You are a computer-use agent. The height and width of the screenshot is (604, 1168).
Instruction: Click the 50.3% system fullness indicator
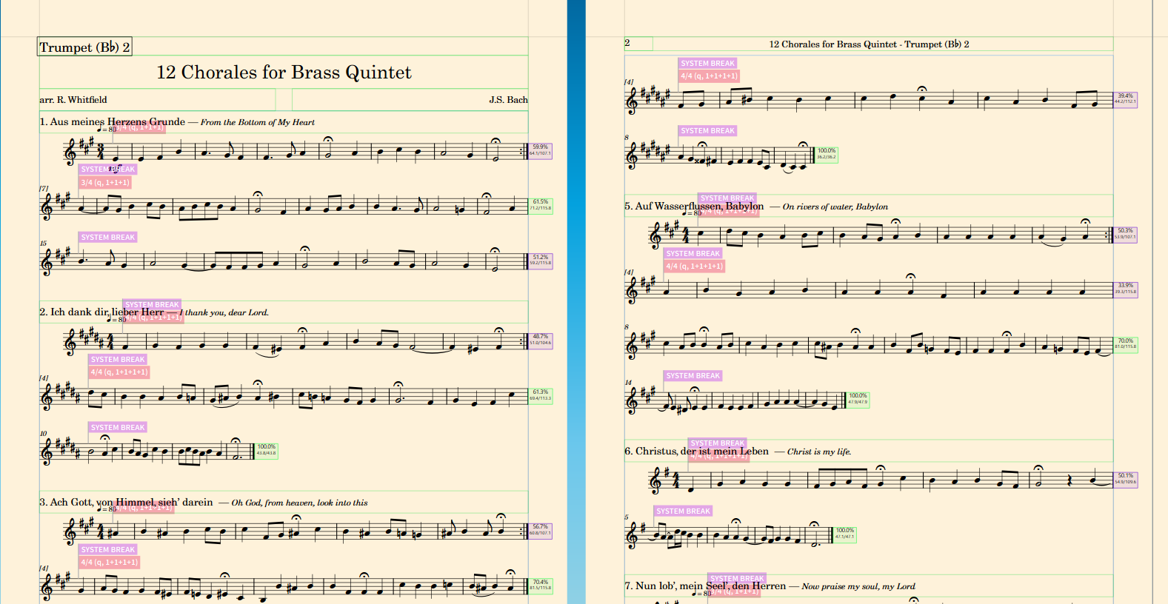(1126, 234)
